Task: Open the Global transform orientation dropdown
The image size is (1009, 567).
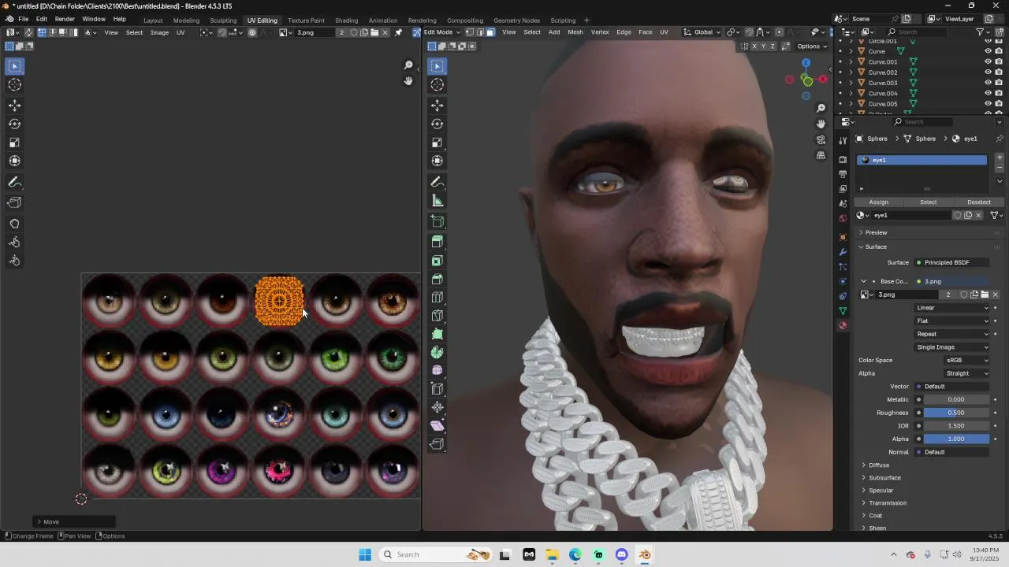Action: 702,32
